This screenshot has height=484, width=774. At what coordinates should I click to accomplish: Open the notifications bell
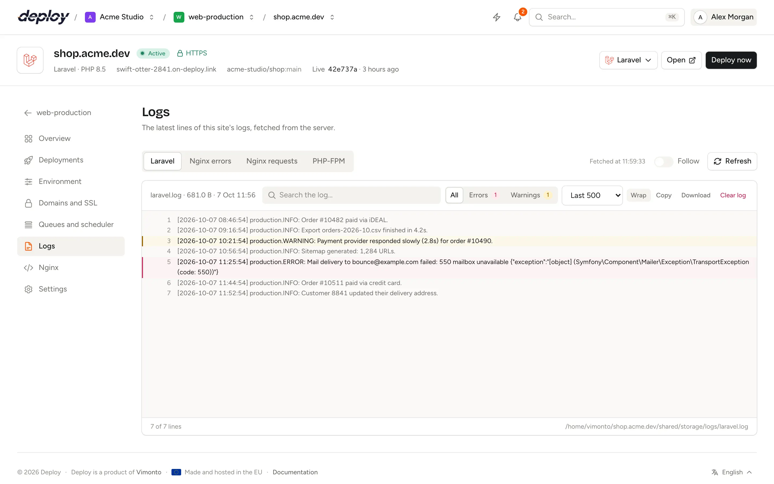[518, 17]
